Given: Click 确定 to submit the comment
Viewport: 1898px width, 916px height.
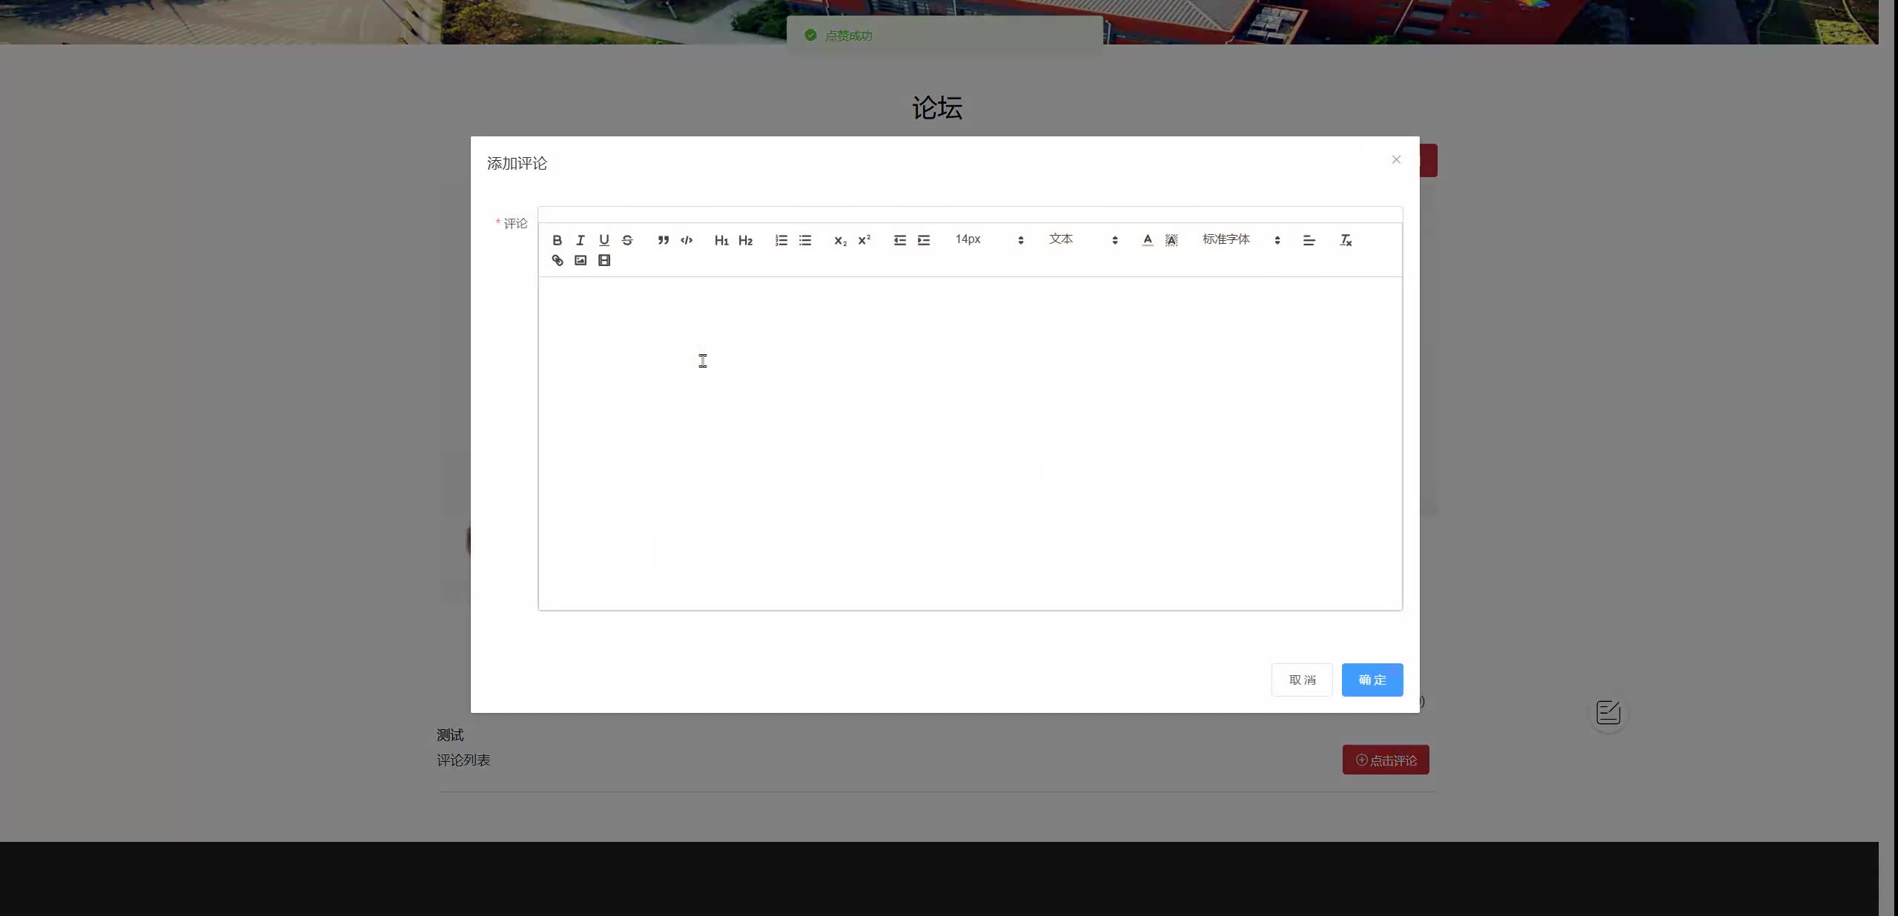Looking at the screenshot, I should pos(1372,680).
